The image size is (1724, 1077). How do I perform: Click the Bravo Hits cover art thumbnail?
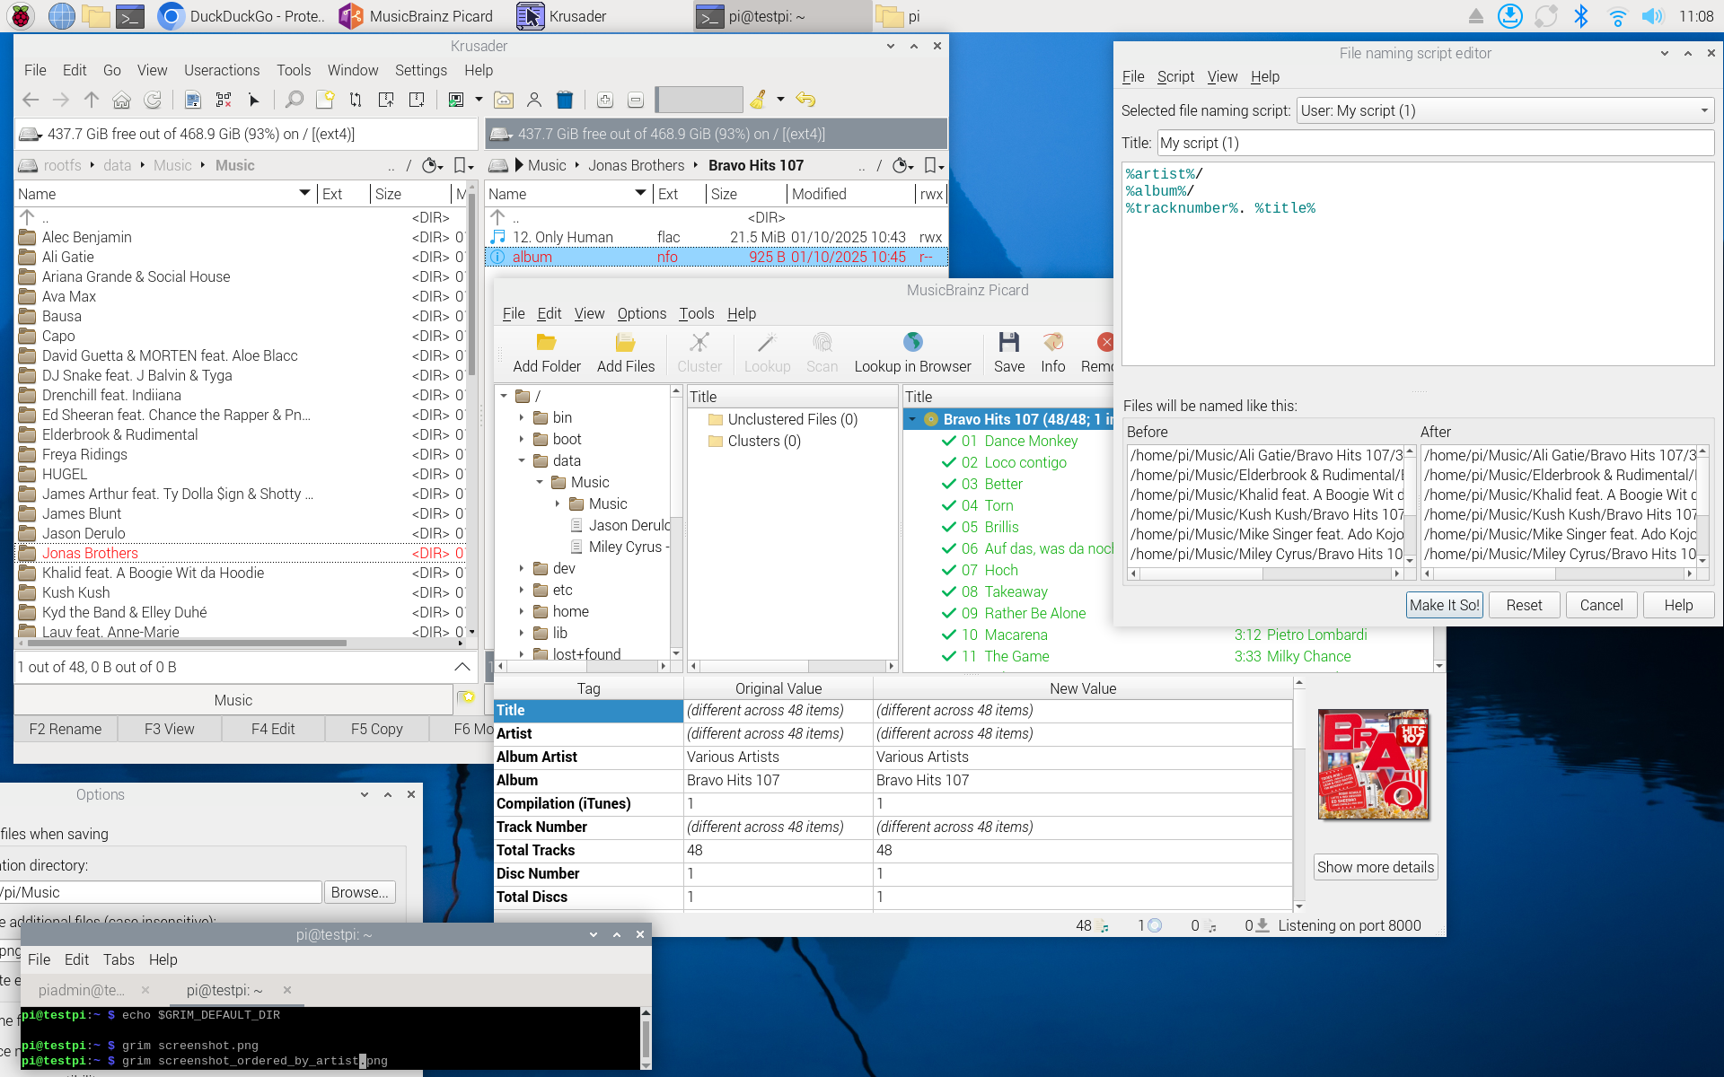pyautogui.click(x=1373, y=765)
